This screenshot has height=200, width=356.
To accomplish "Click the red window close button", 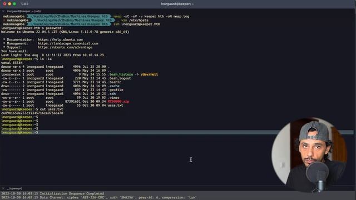I will pos(4,4).
